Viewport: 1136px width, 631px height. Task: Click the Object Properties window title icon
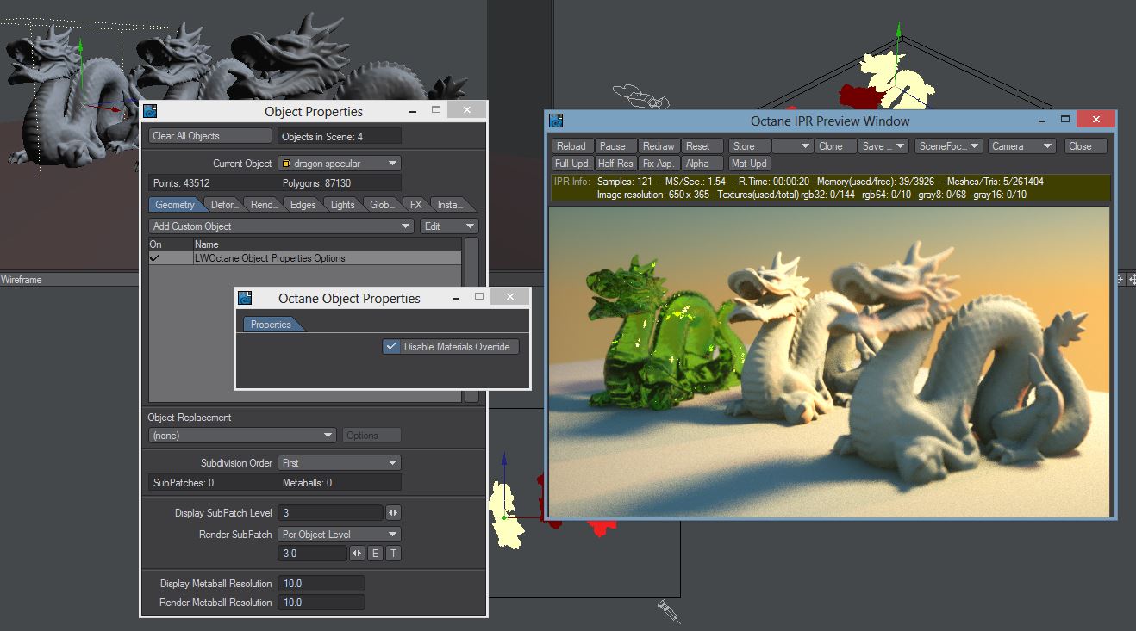(x=150, y=111)
